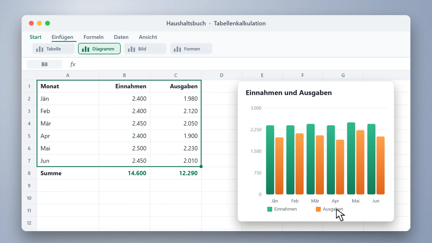Click the orange Ausgaben legend swatch
Viewport: 432px width, 243px height.
[x=318, y=209]
